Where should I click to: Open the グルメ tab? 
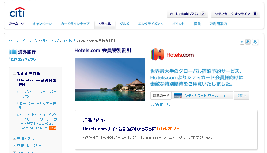[124, 24]
